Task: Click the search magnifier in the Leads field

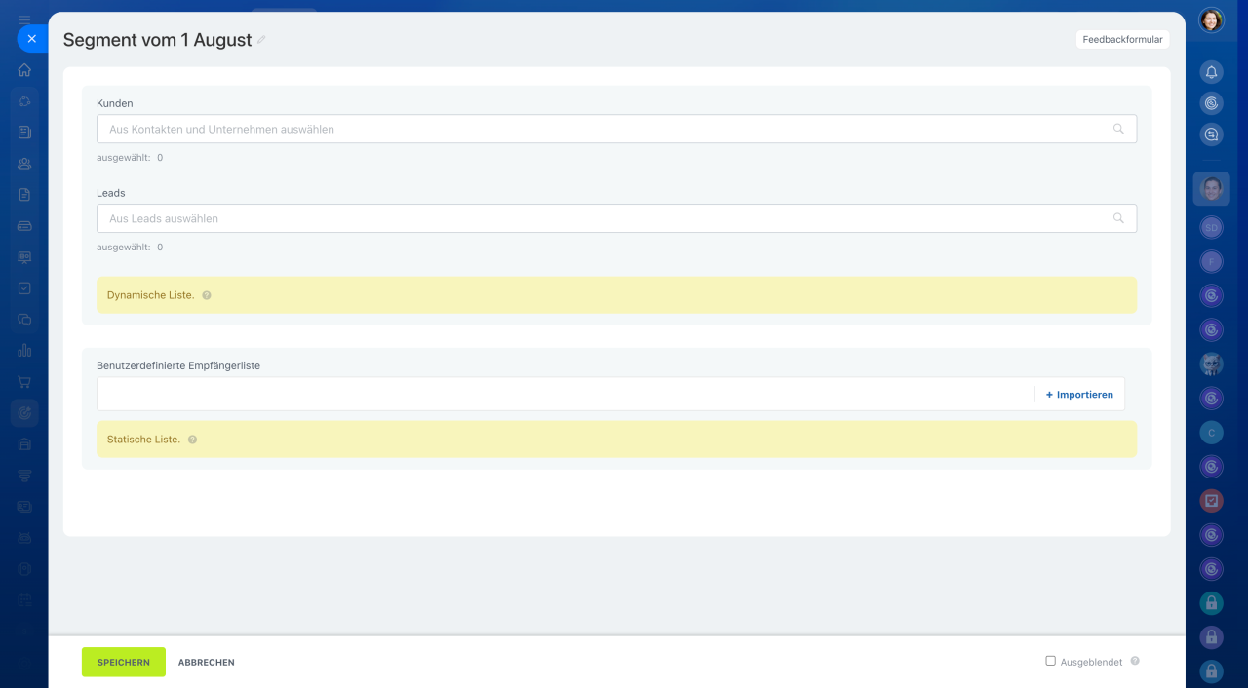Action: pos(1118,218)
